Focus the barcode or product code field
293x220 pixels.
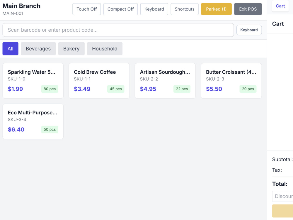click(x=118, y=30)
